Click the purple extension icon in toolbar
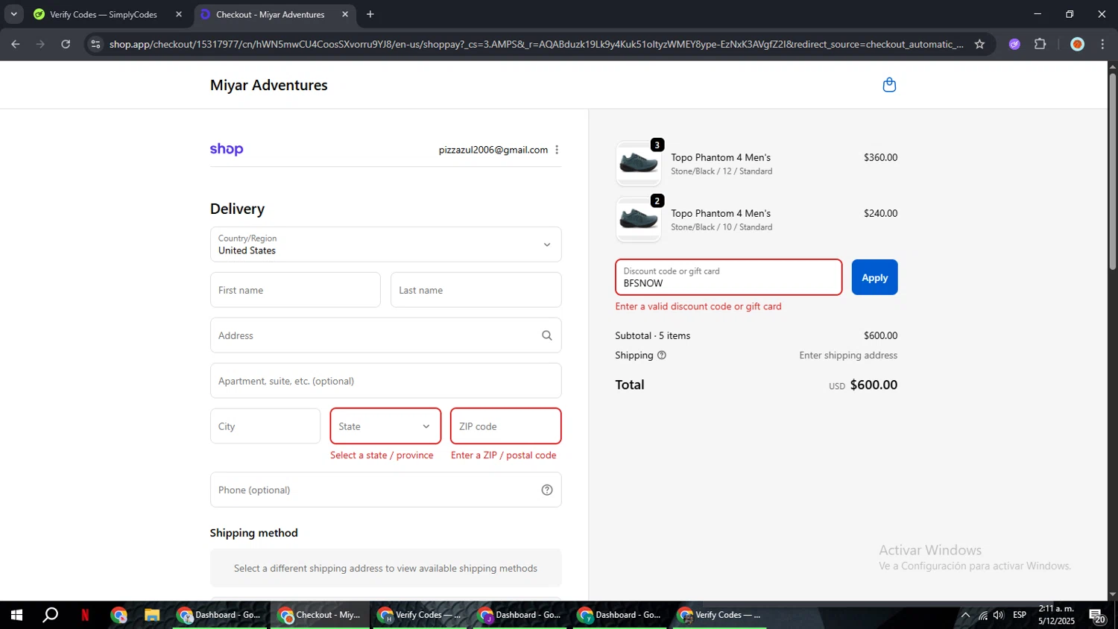The image size is (1118, 629). tap(1014, 44)
